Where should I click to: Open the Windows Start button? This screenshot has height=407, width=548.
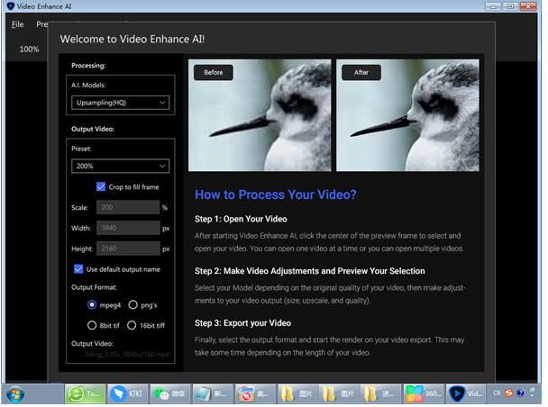click(x=15, y=394)
